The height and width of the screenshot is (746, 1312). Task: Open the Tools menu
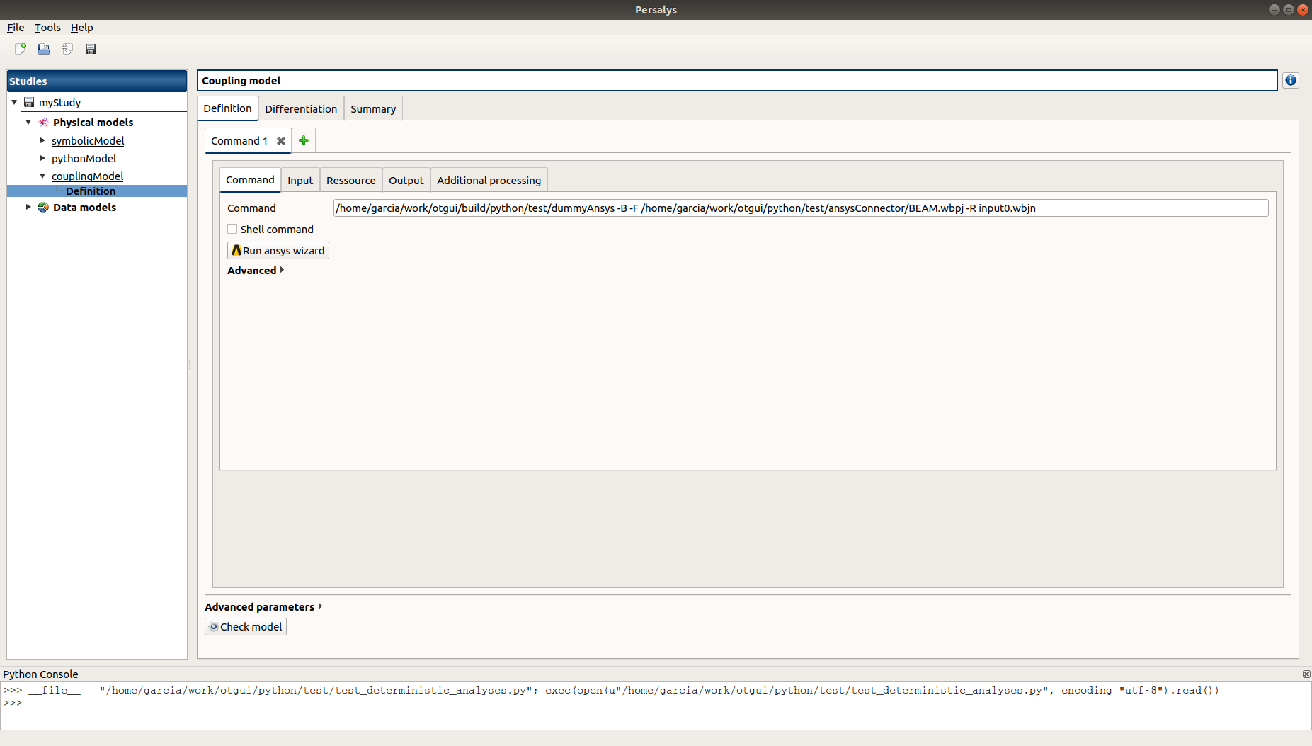point(47,28)
